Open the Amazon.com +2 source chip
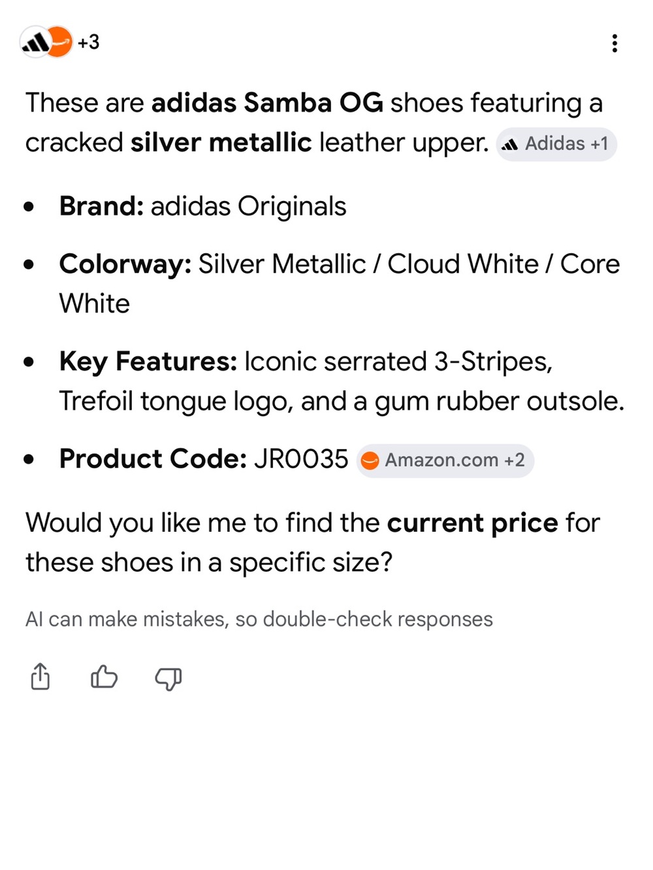This screenshot has width=653, height=870. (445, 461)
